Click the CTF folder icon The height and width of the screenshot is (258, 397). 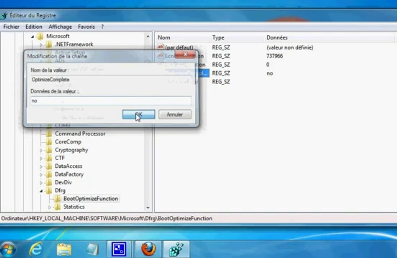49,158
